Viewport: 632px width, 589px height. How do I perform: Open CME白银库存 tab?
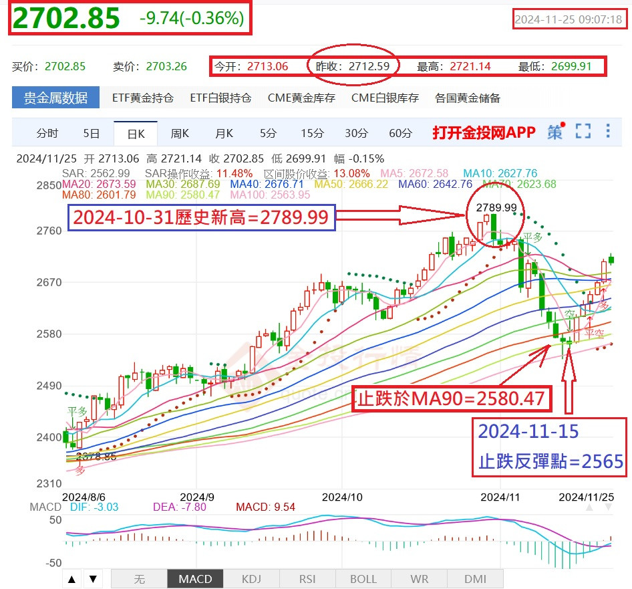pos(385,98)
